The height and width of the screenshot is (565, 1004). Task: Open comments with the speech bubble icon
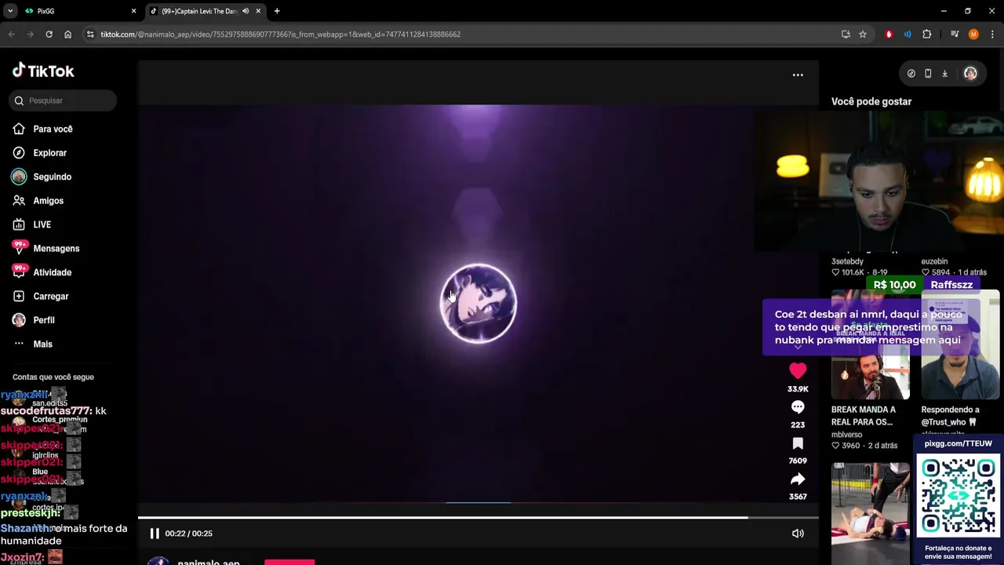coord(798,407)
